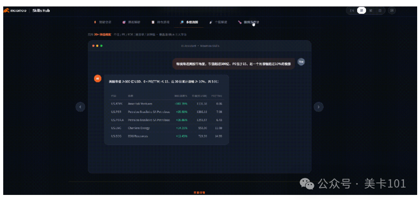Click the orange AI avatar
The width and height of the screenshot is (419, 200).
click(x=98, y=78)
